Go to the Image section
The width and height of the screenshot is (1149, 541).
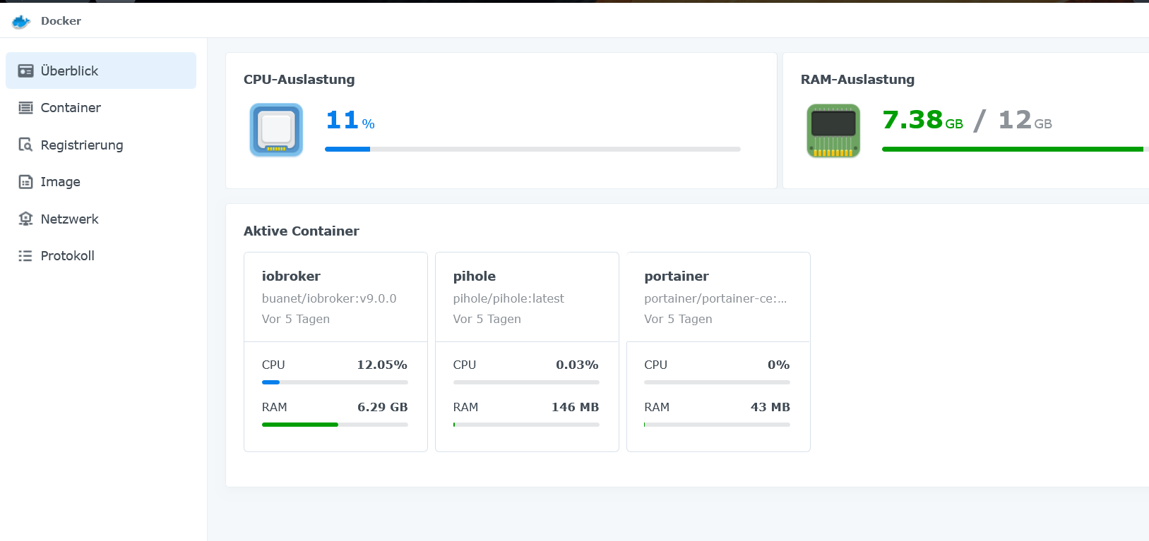point(101,182)
